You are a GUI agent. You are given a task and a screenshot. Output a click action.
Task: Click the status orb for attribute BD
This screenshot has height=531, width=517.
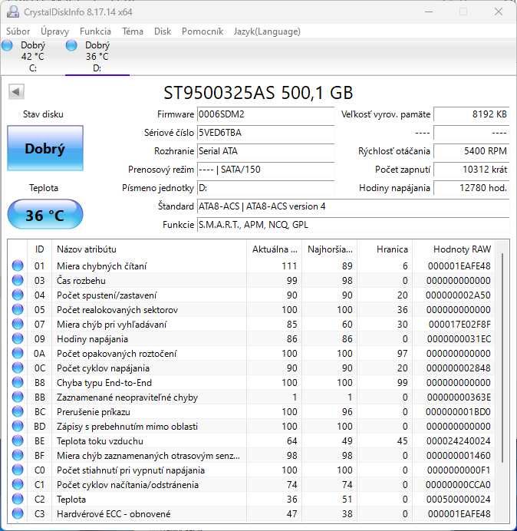tap(18, 426)
